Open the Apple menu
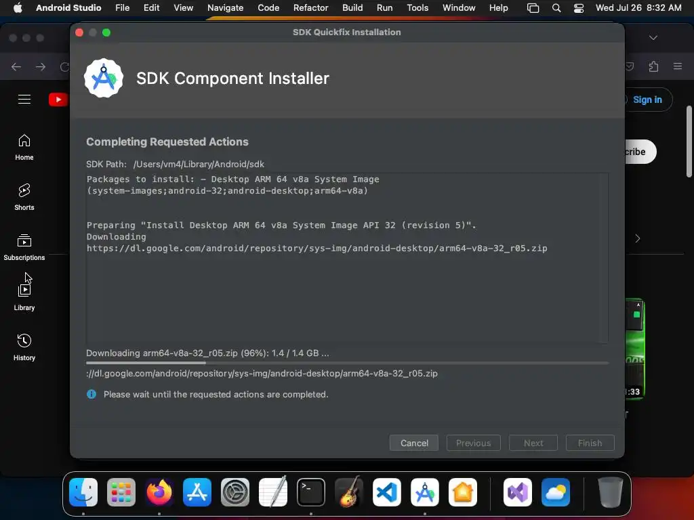The image size is (694, 520). click(18, 7)
